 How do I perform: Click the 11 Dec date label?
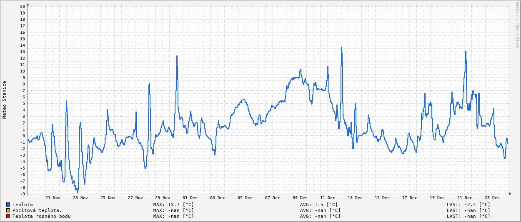328,198
